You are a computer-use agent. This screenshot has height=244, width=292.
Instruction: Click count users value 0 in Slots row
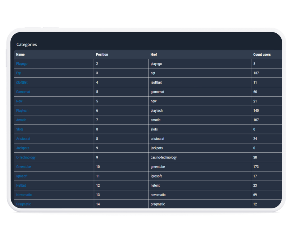coord(254,129)
